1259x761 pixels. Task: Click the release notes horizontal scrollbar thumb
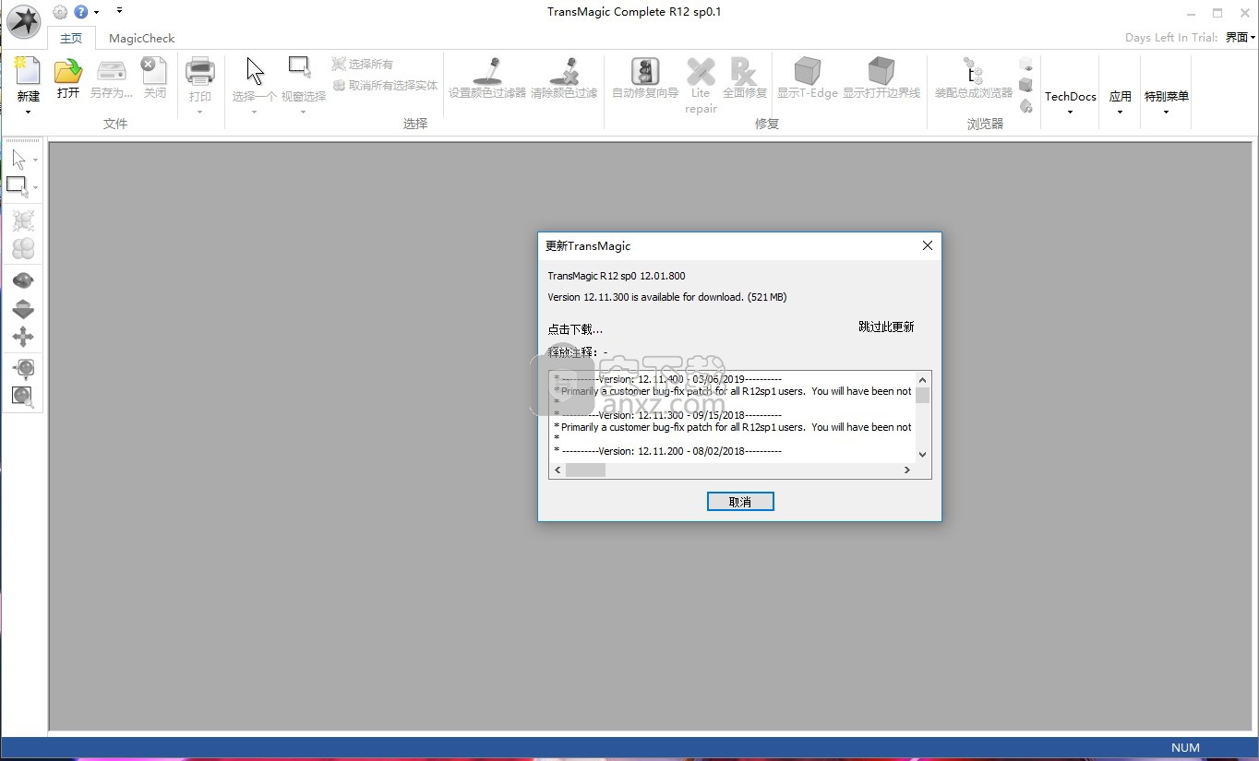pyautogui.click(x=585, y=470)
